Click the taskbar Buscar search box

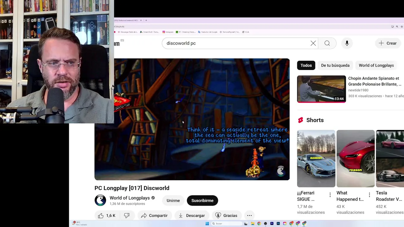pyautogui.click(x=227, y=224)
